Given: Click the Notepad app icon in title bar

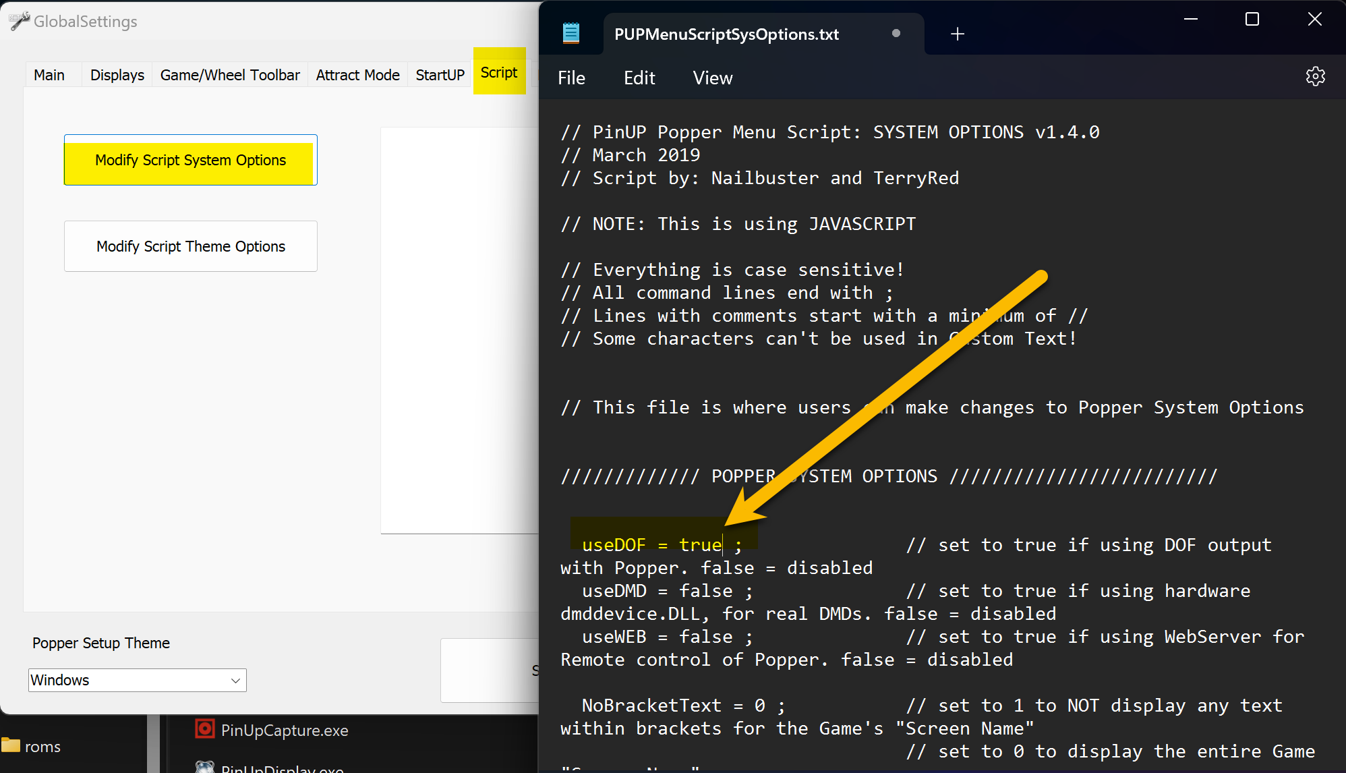Looking at the screenshot, I should coord(571,33).
